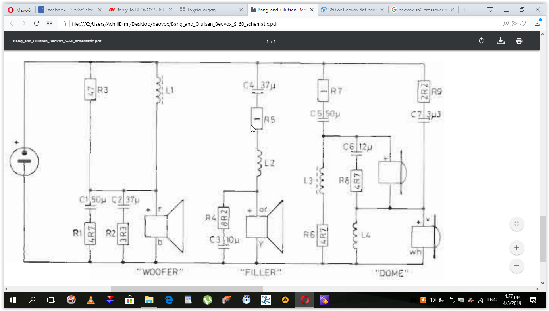Click the page indicator 1 / 1
The width and height of the screenshot is (549, 311).
coord(271,41)
